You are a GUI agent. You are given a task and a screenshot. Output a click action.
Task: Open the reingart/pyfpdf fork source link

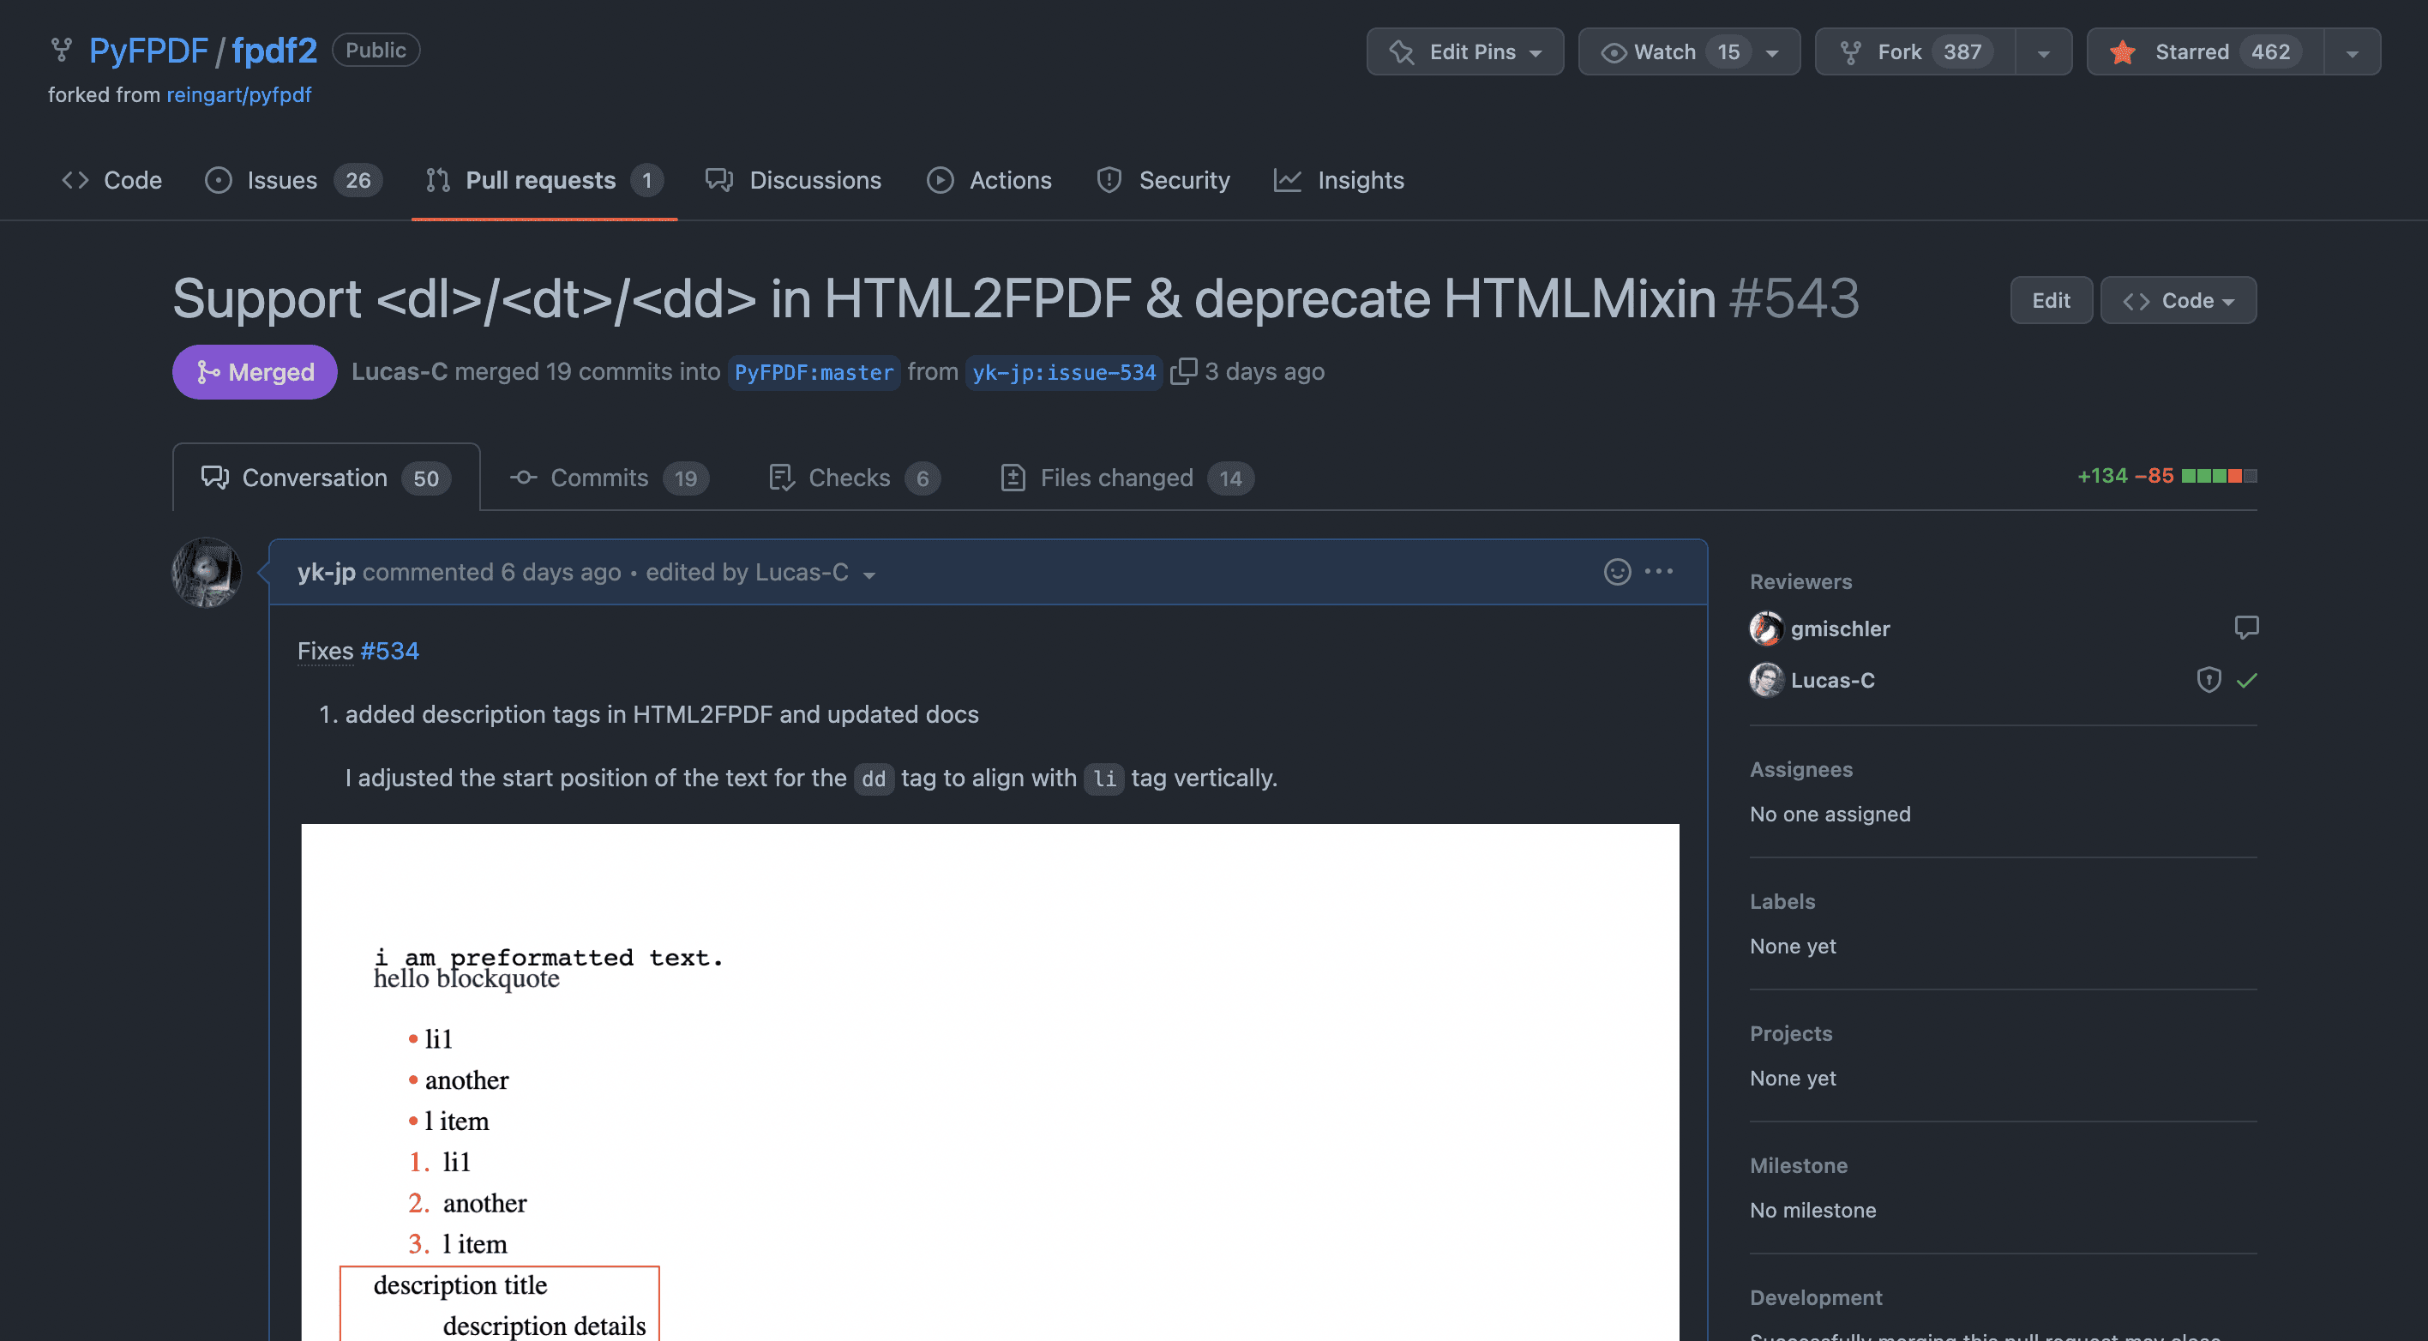(238, 94)
